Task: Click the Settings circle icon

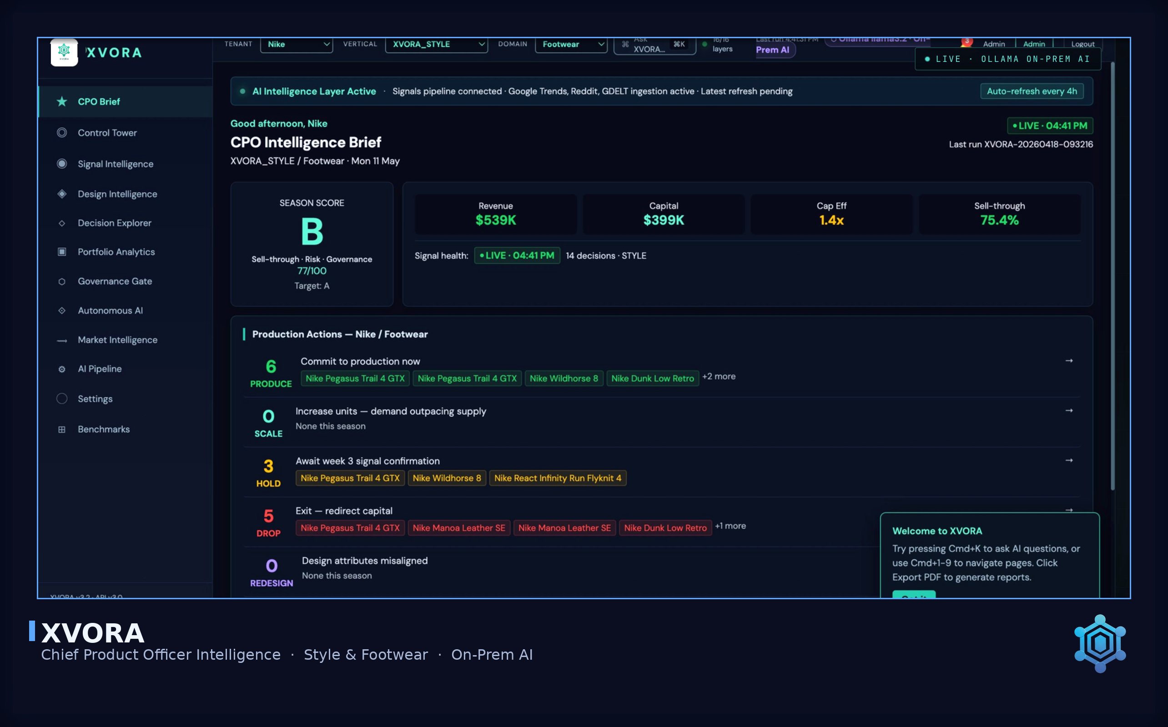Action: 61,399
